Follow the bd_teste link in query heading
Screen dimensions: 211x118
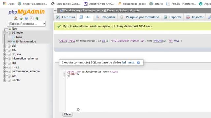click(x=128, y=63)
